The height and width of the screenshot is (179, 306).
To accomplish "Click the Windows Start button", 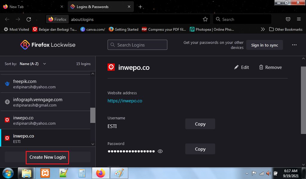I will (8, 173).
